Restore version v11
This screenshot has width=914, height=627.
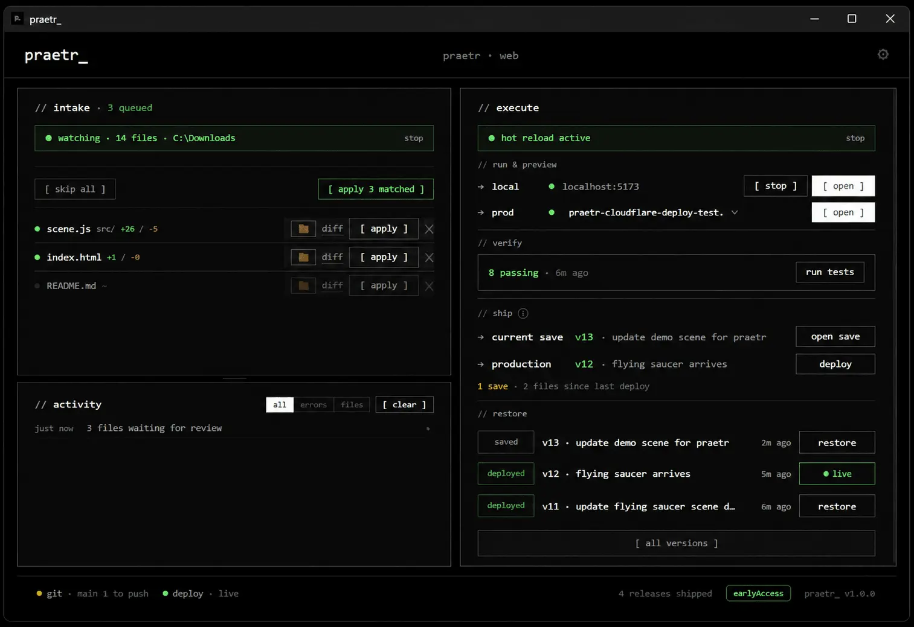[837, 506]
